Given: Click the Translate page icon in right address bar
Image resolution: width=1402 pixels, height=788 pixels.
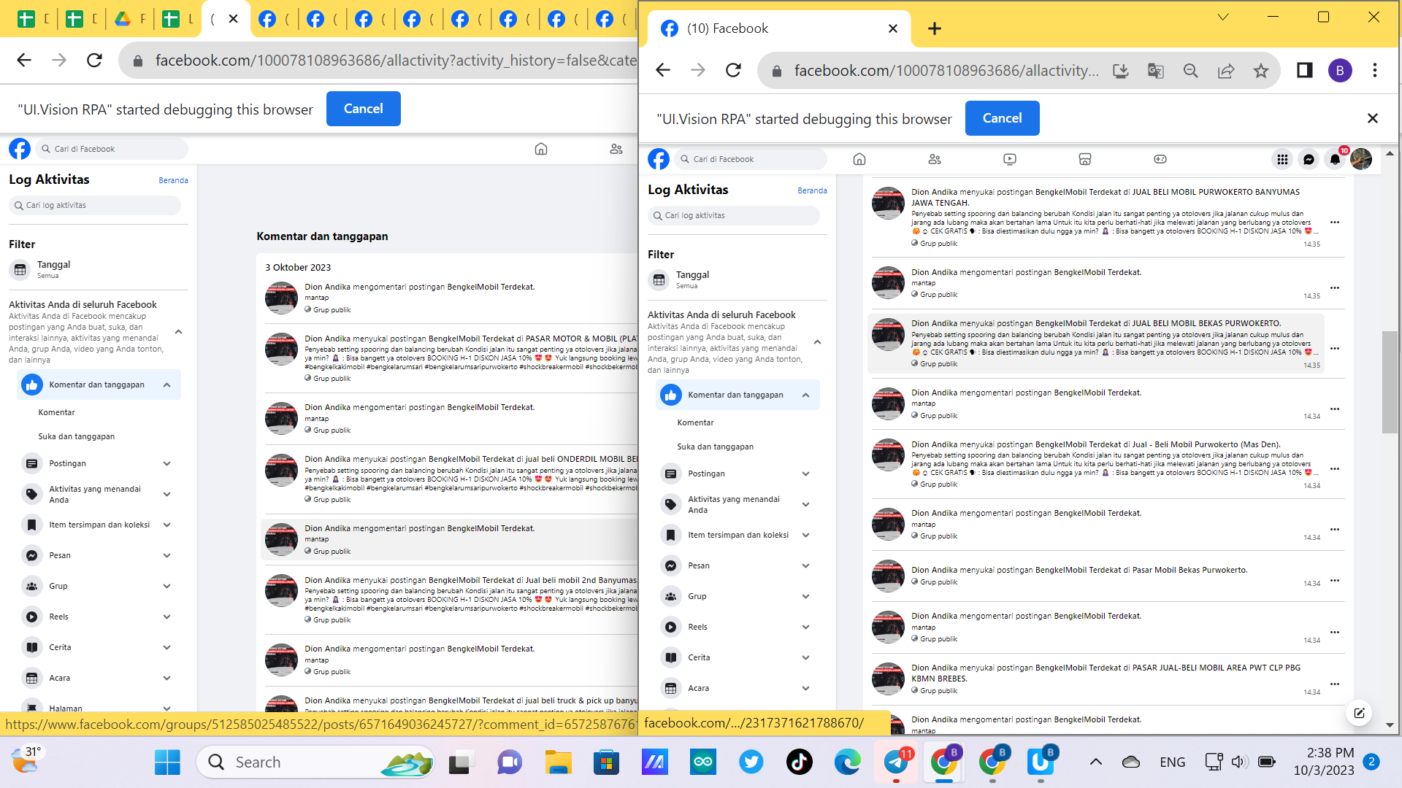Looking at the screenshot, I should pos(1155,71).
